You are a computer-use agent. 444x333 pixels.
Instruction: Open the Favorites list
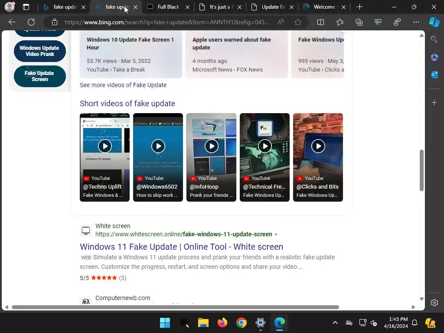pos(340,22)
